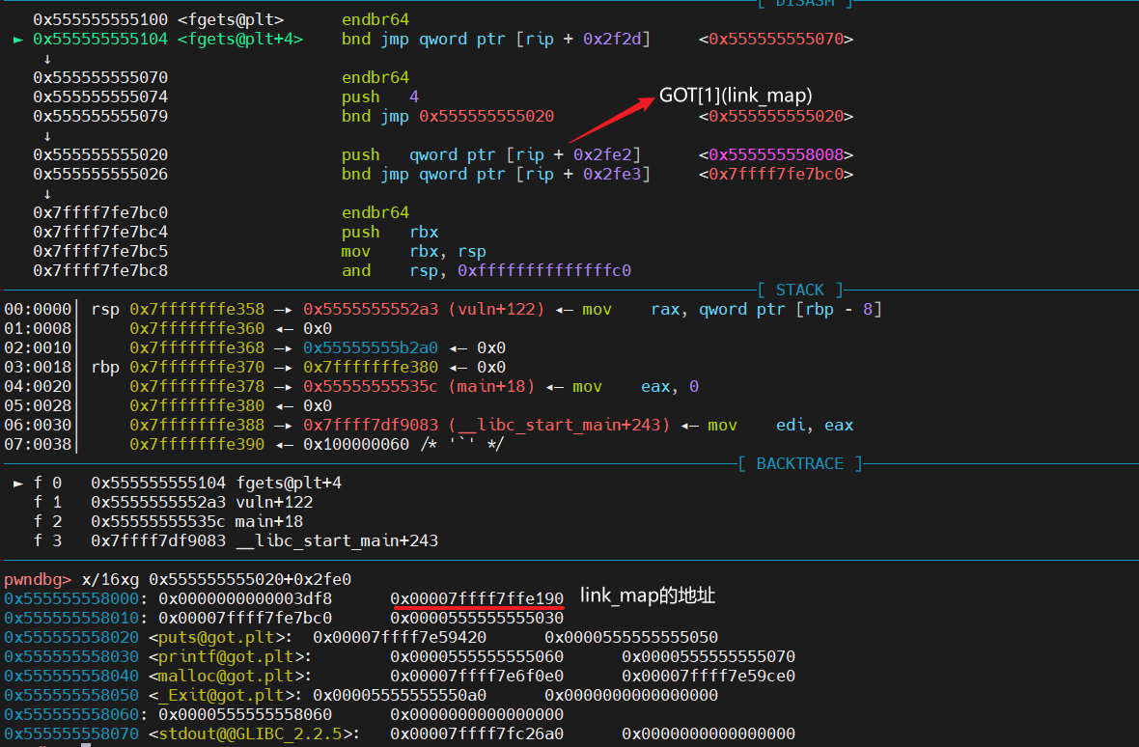
Task: Click the down arrow below address 0x555555555026
Action: point(47,194)
